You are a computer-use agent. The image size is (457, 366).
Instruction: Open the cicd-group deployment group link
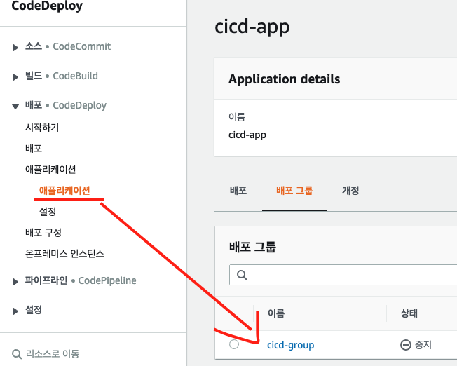click(x=291, y=345)
